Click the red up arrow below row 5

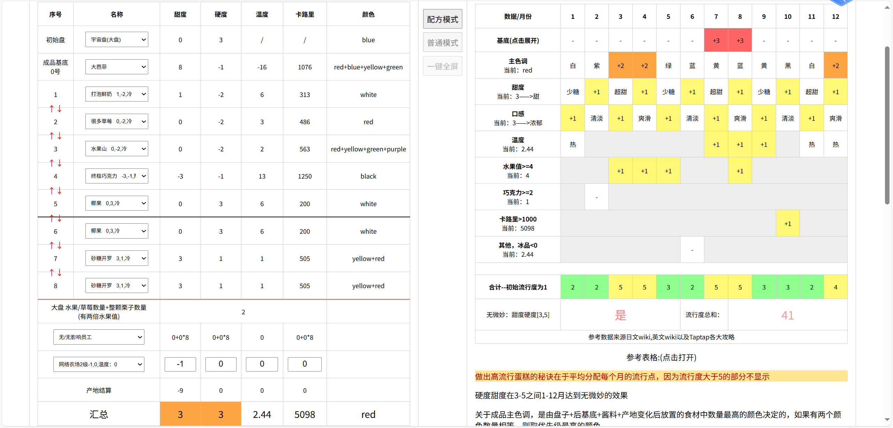(52, 218)
